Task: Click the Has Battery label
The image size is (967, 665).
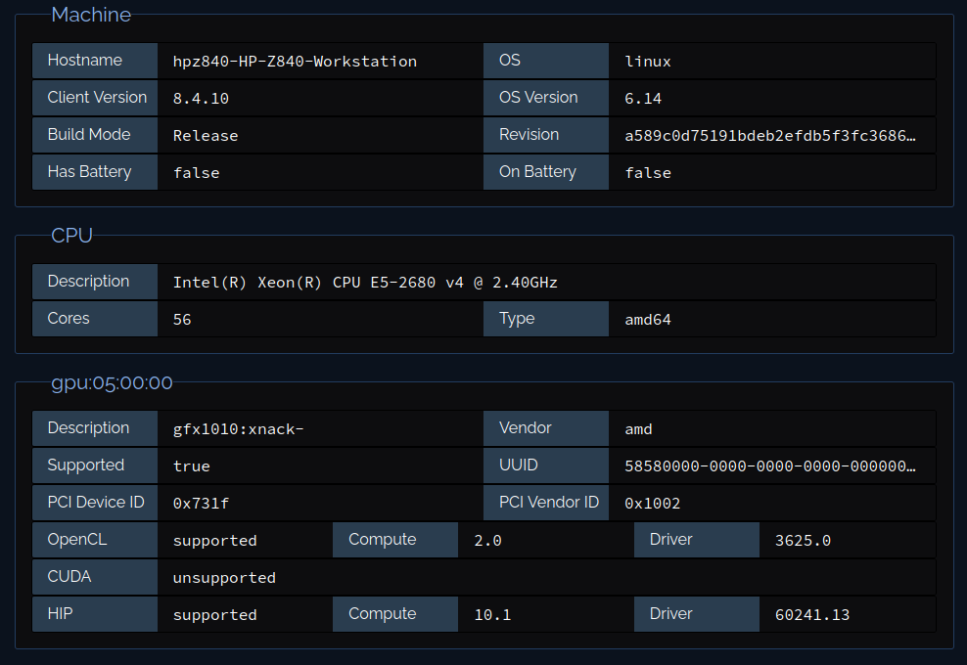Action: (x=89, y=172)
